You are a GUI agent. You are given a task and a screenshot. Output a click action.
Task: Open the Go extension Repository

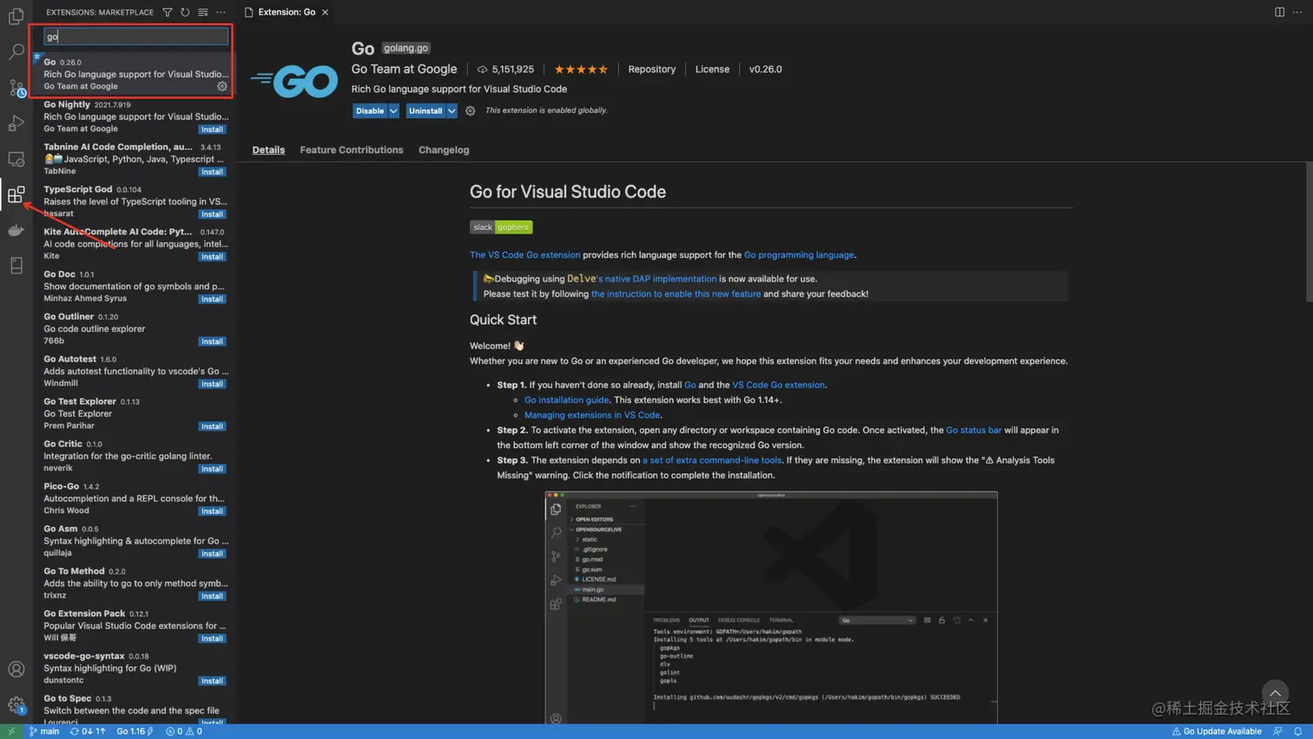point(653,69)
